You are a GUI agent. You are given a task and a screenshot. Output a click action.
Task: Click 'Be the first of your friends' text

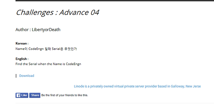(65, 95)
